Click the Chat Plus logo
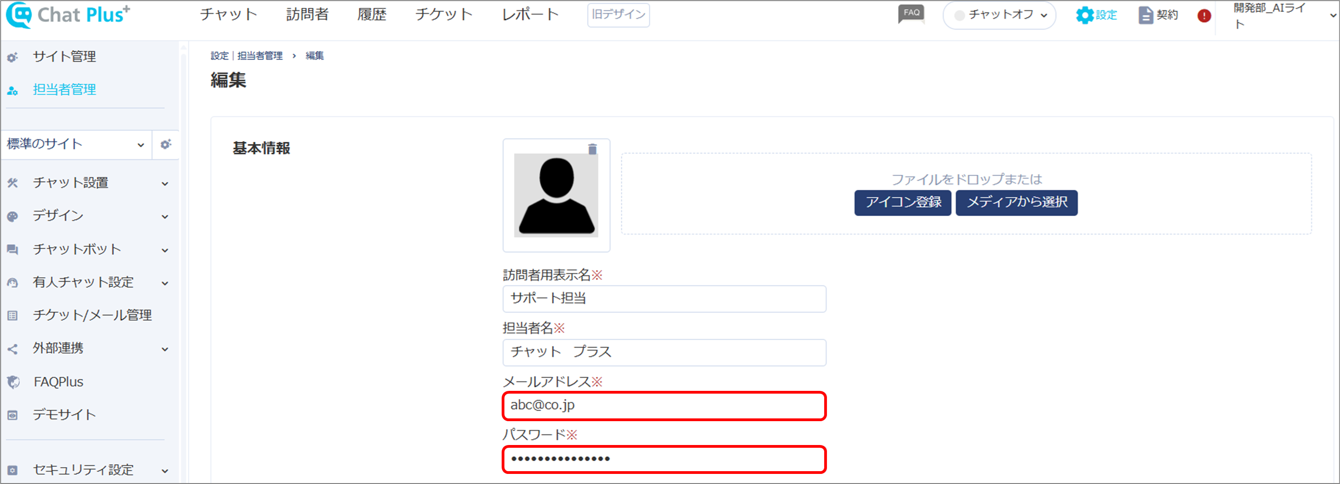 coord(68,15)
